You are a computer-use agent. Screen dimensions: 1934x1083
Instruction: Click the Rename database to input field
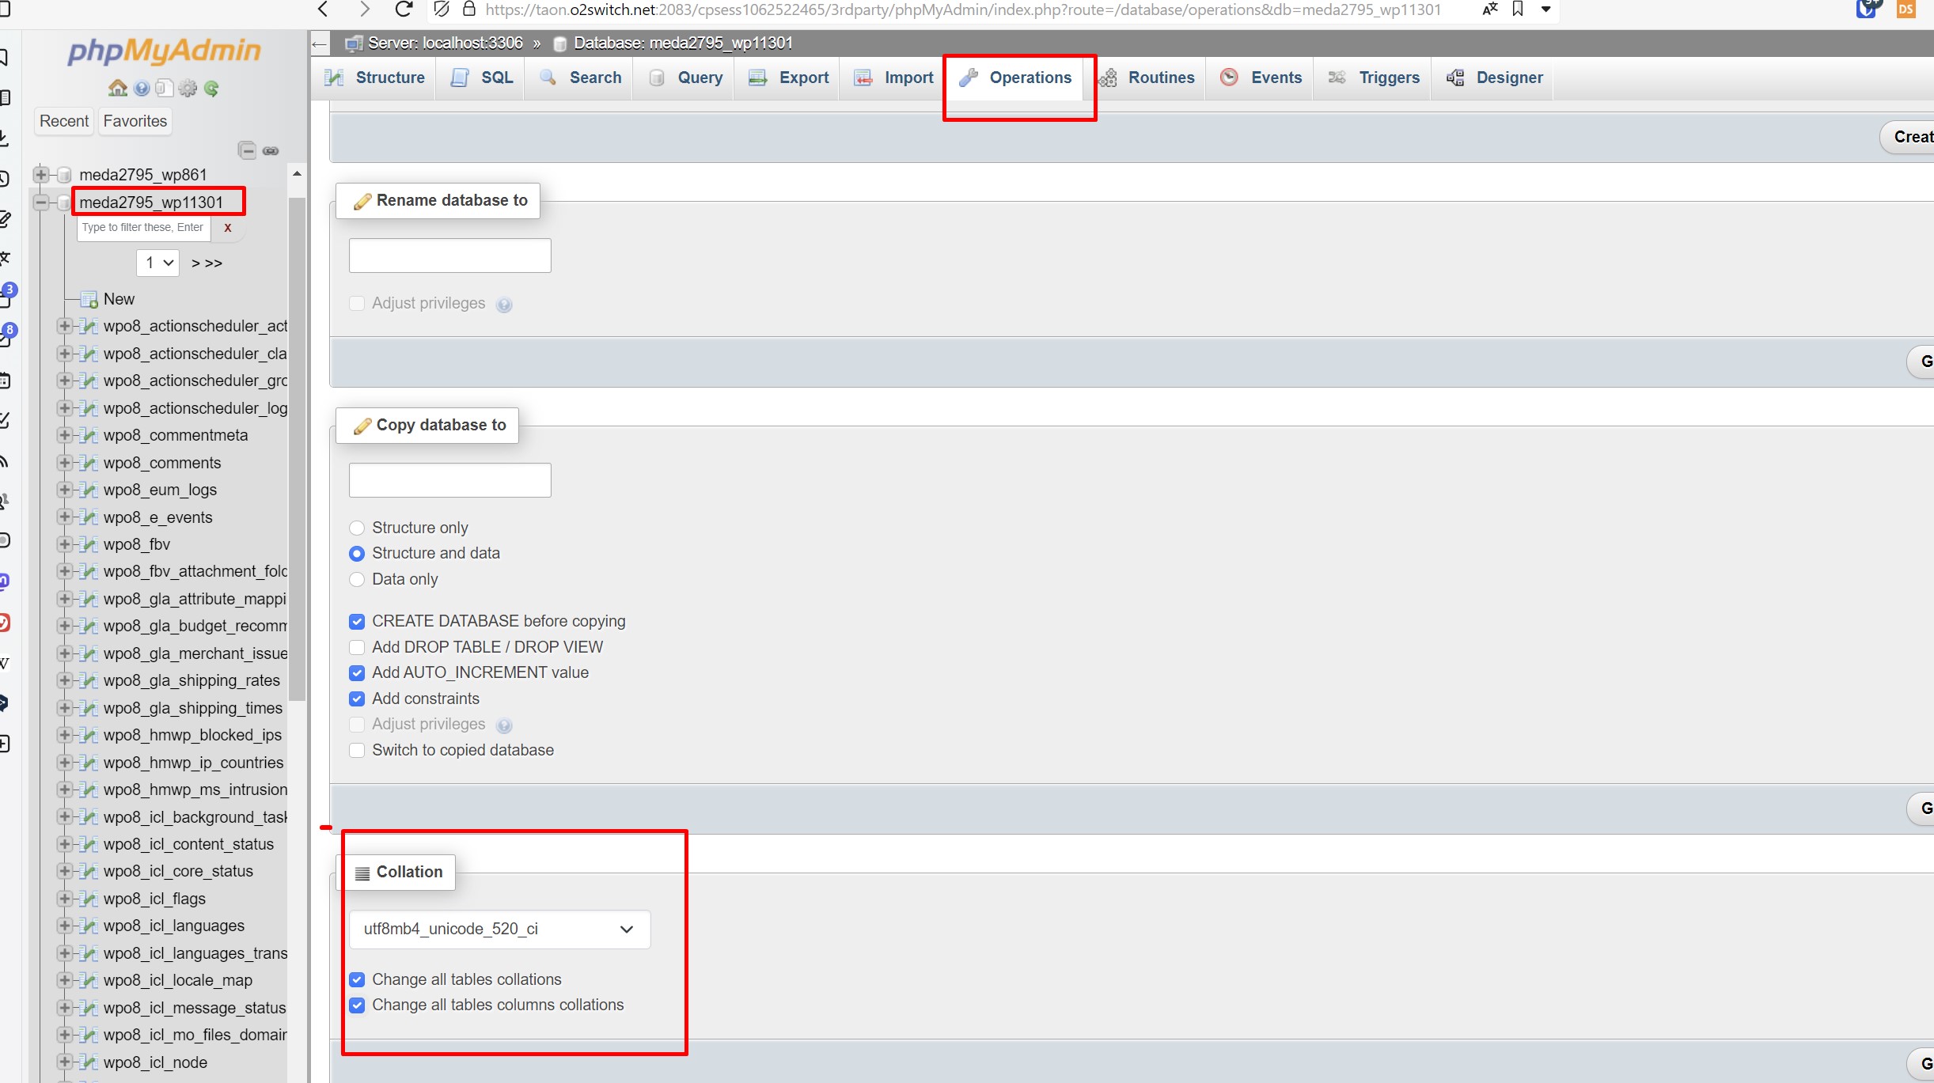(x=450, y=256)
